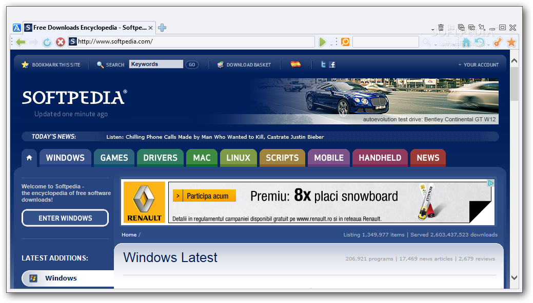Click the diagonal arrow minimize-to-tray icon
The width and height of the screenshot is (533, 303).
point(482,28)
